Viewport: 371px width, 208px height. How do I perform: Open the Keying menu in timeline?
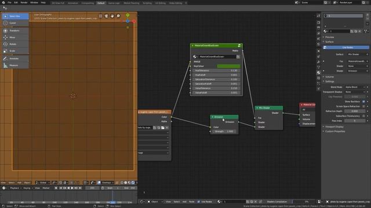pyautogui.click(x=28, y=188)
